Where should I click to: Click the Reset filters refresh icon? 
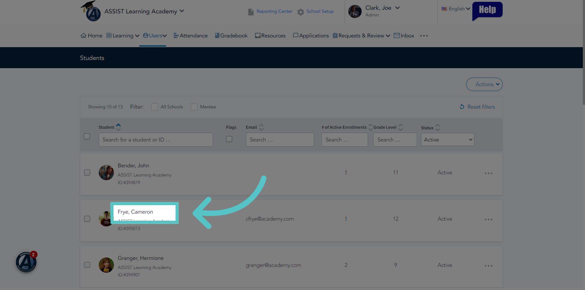pyautogui.click(x=462, y=107)
